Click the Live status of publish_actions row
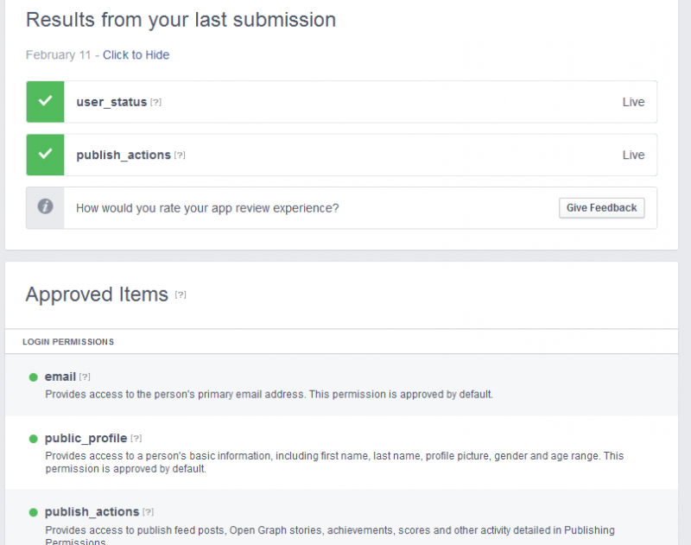691x545 pixels. click(x=633, y=155)
